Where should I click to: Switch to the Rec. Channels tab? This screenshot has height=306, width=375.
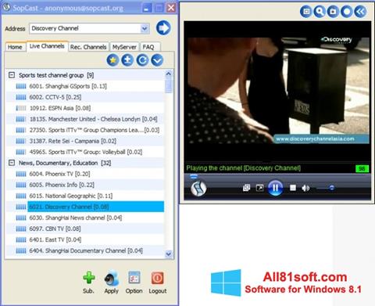point(88,47)
